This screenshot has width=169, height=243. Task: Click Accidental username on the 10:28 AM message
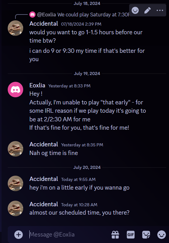pos(44,204)
